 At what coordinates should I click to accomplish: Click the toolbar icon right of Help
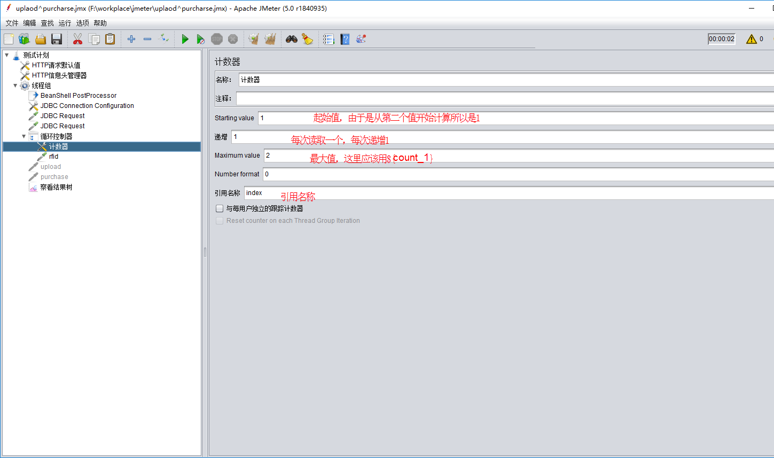tap(361, 39)
